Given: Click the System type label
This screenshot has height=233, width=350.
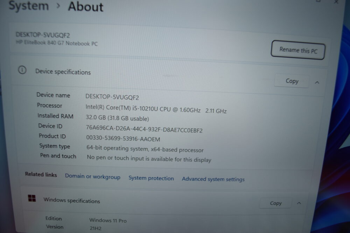Looking at the screenshot, I should click(55, 146).
